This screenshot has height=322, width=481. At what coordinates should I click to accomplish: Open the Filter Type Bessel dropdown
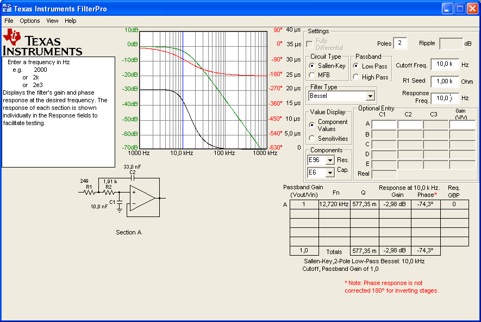point(370,96)
